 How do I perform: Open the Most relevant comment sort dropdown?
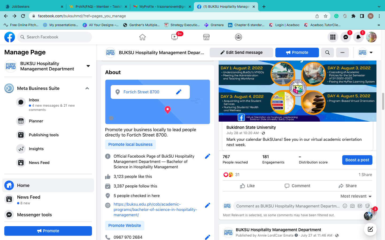pyautogui.click(x=356, y=196)
